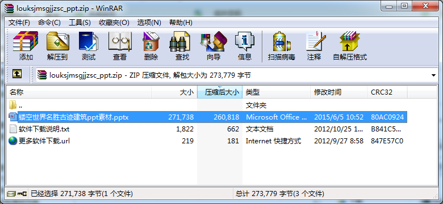Click the archive path address field
Screen dimensions: 443x204
click(x=237, y=75)
